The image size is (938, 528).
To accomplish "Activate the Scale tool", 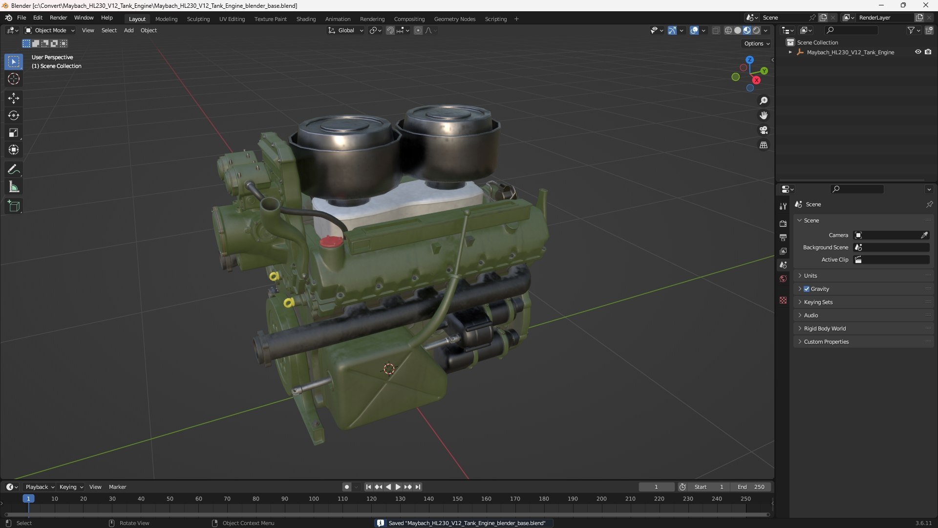I will tap(14, 132).
